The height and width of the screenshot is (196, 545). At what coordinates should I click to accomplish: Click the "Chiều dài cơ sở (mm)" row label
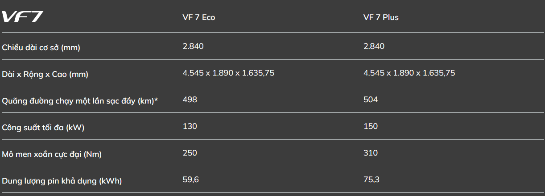pyautogui.click(x=41, y=48)
